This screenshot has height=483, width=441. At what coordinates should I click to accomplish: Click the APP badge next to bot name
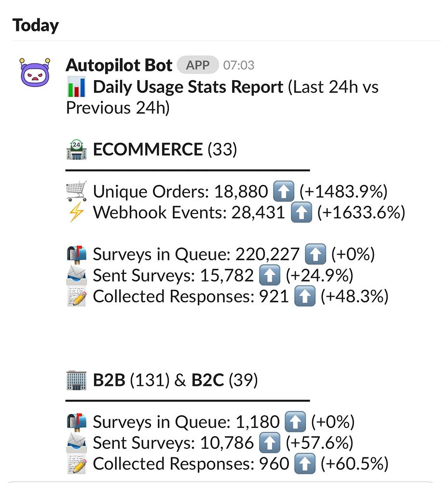(x=197, y=65)
